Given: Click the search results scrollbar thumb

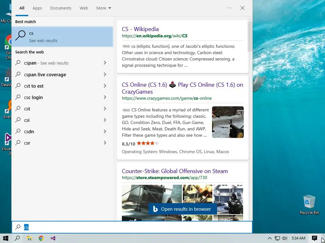Looking at the screenshot, I should pyautogui.click(x=250, y=36).
